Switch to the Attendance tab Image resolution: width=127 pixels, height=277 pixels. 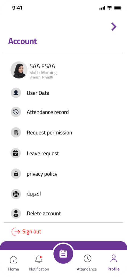87,263
